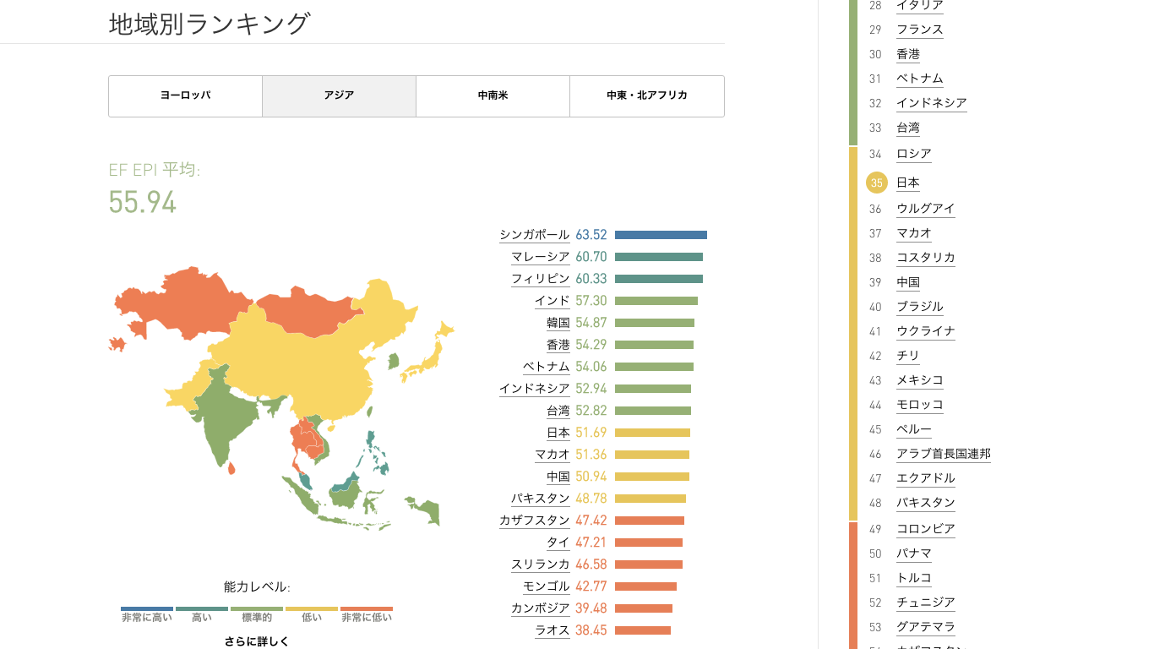Click フランス in the ranking sidebar
Screen dimensions: 1154x649
click(x=920, y=30)
